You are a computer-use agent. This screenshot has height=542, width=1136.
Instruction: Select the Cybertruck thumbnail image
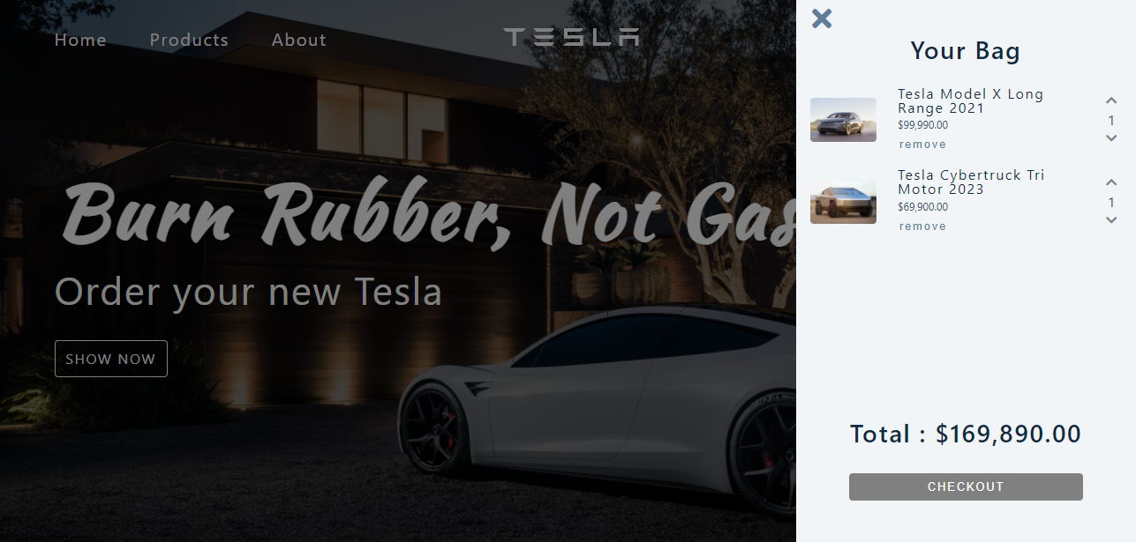(843, 202)
